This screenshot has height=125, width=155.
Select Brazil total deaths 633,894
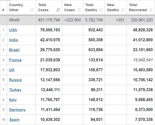pyautogui.click(x=96, y=50)
